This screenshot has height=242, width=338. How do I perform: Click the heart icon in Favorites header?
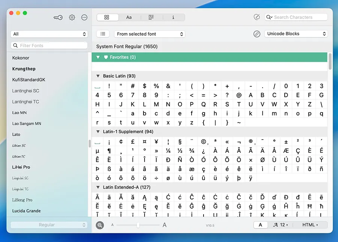coord(106,57)
